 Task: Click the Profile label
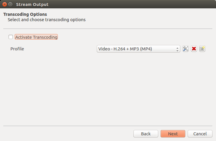[x=17, y=49]
